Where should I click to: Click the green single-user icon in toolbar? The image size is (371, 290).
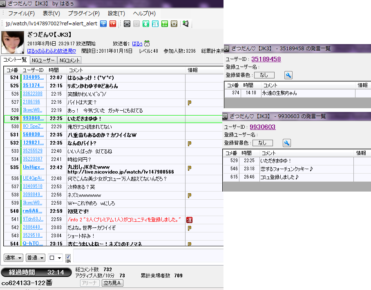pos(146,24)
